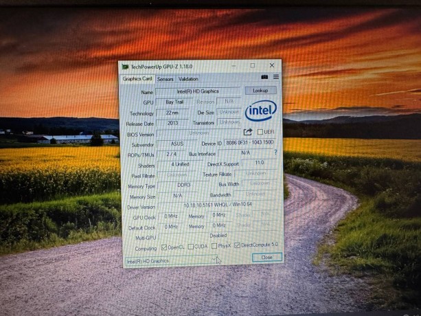Click the Lookup button

[260, 91]
